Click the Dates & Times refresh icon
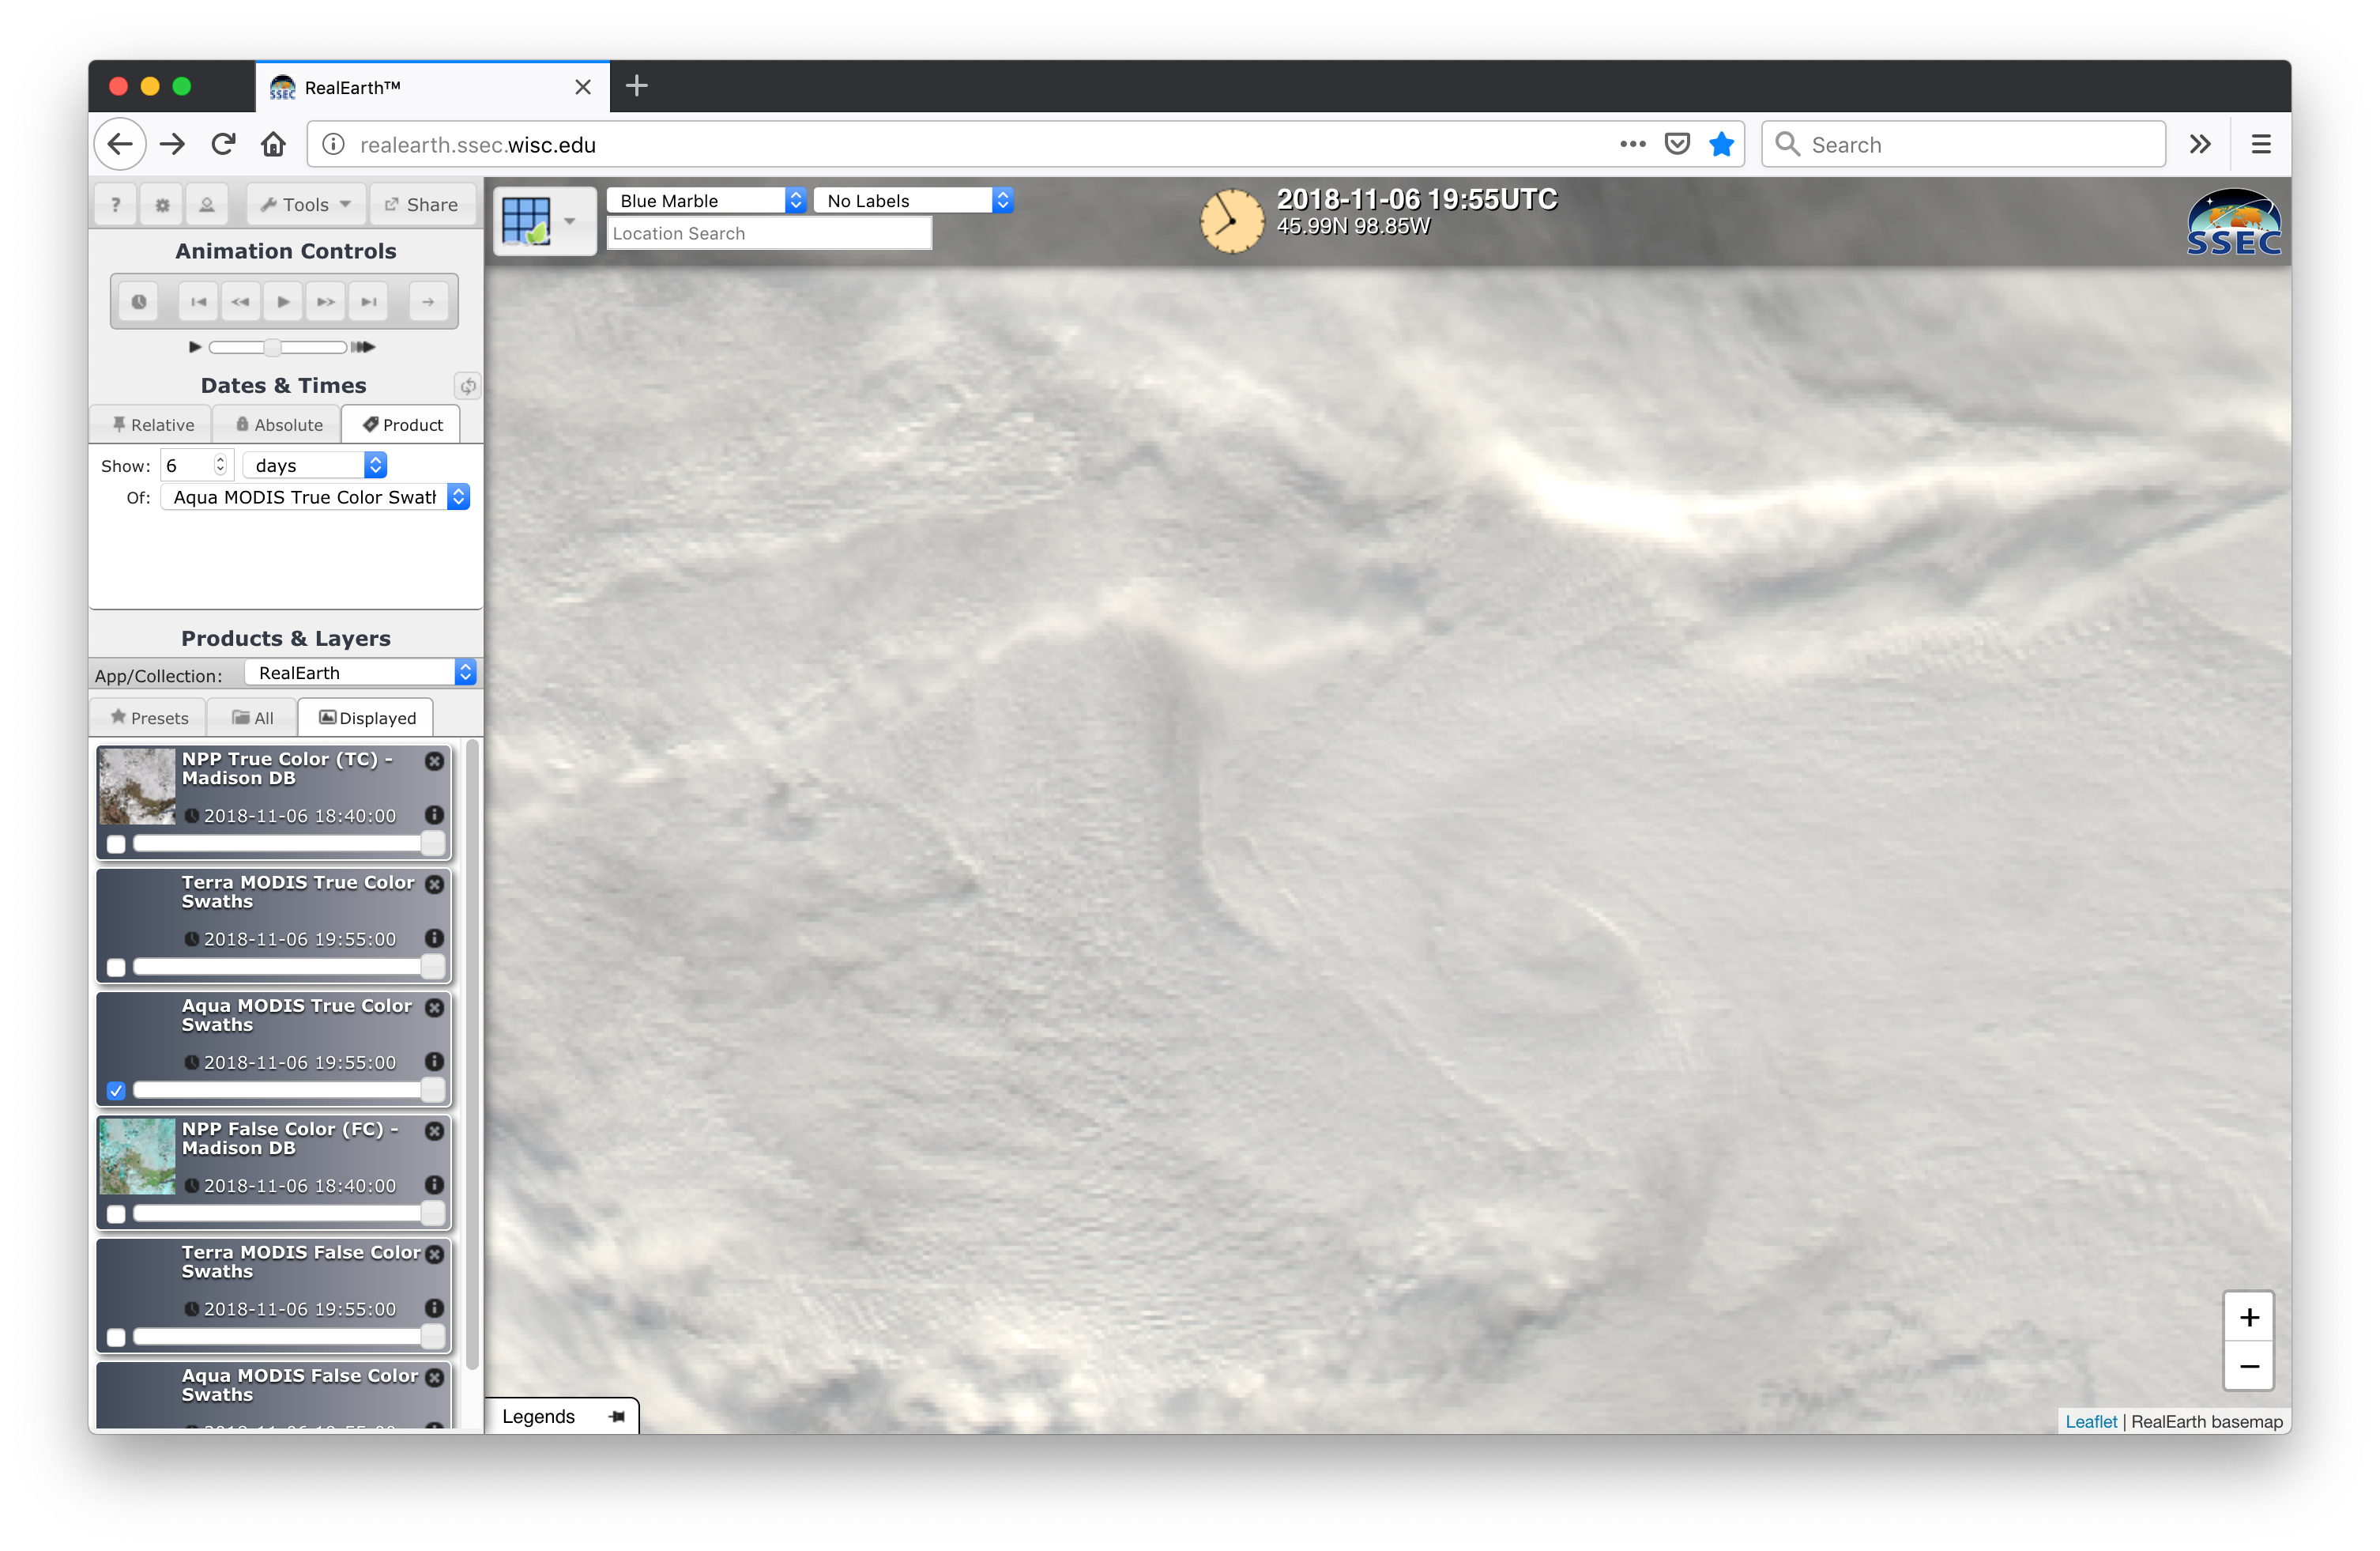 coord(468,387)
